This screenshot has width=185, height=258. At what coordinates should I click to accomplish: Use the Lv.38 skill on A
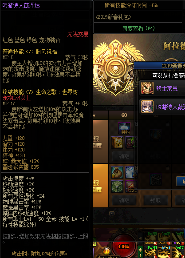(150, 252)
